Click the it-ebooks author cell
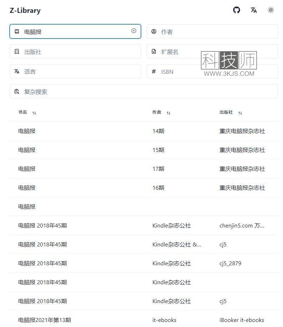This screenshot has height=327, width=283. pyautogui.click(x=165, y=320)
